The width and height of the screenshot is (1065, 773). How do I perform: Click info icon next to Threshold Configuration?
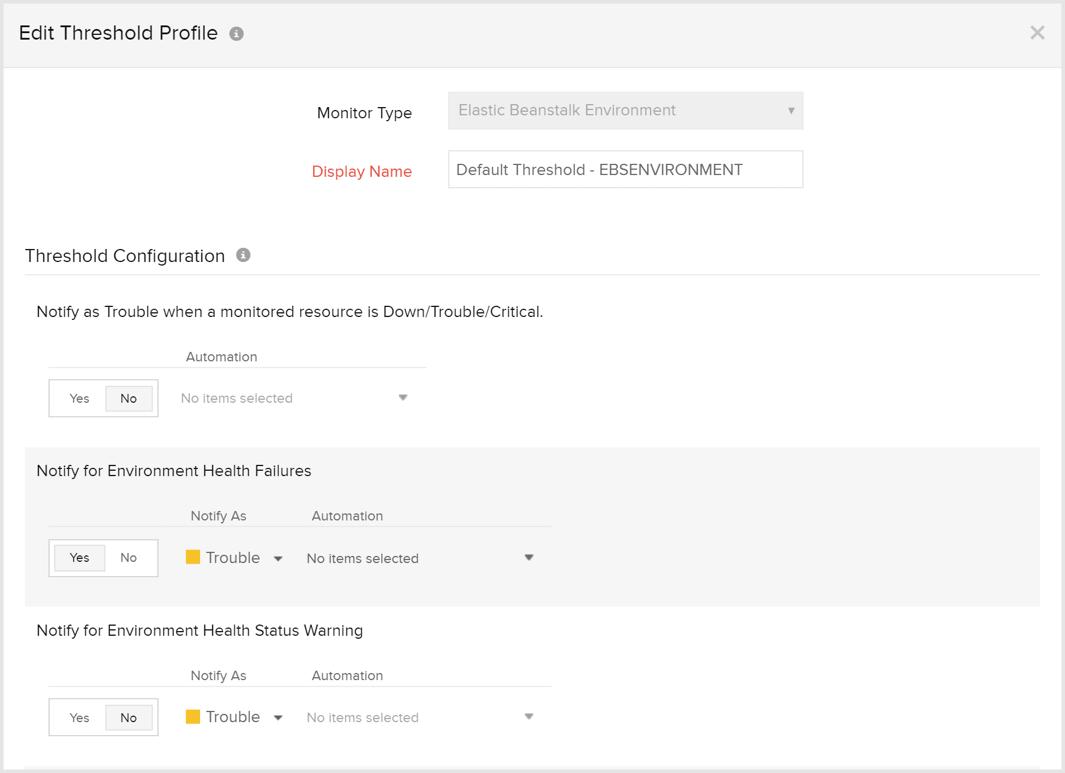point(243,255)
